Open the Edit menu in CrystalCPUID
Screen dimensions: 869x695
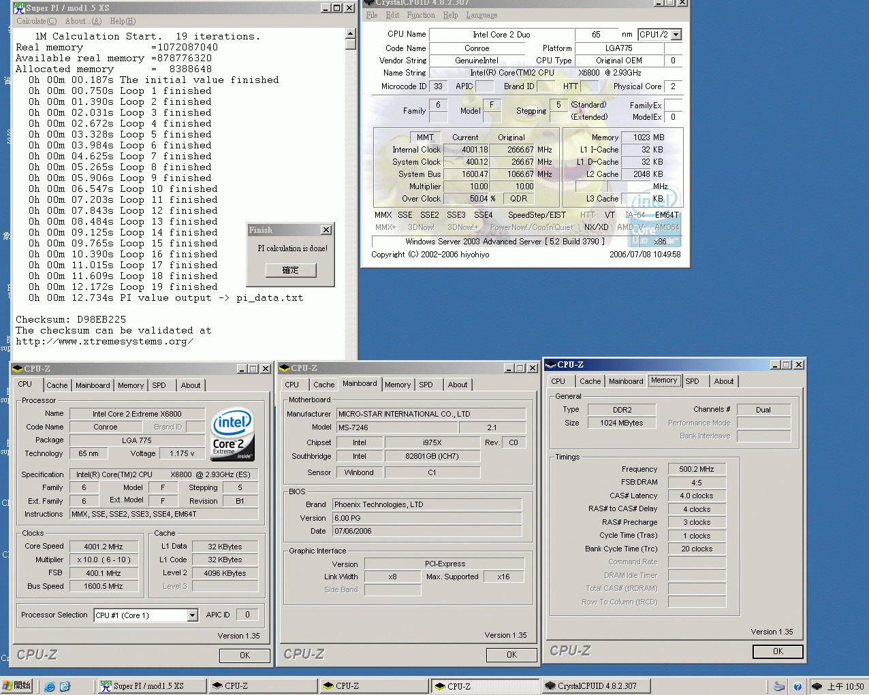point(392,15)
